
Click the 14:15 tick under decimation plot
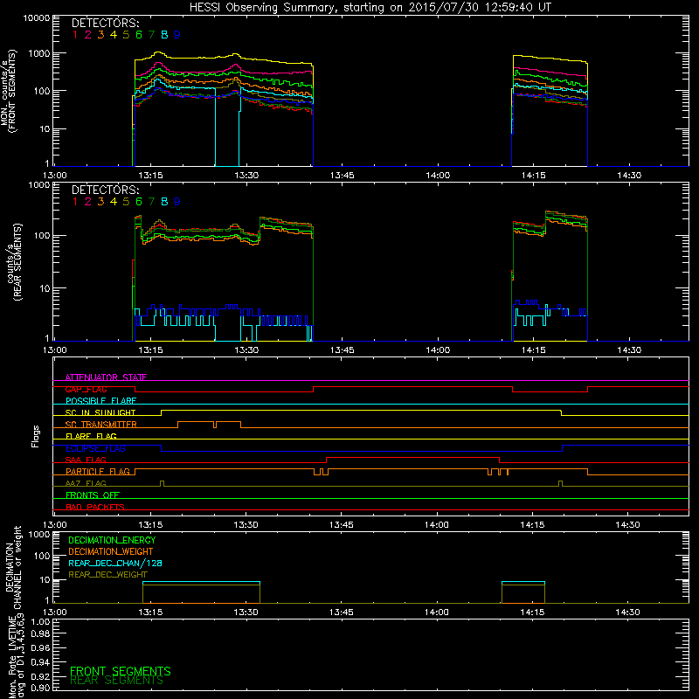532,612
